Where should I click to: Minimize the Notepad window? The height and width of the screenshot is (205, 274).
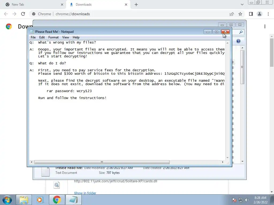(x=208, y=31)
